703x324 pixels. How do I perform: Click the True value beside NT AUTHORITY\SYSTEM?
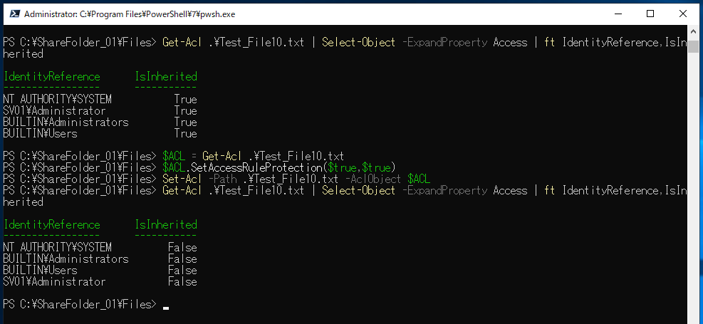(x=185, y=99)
